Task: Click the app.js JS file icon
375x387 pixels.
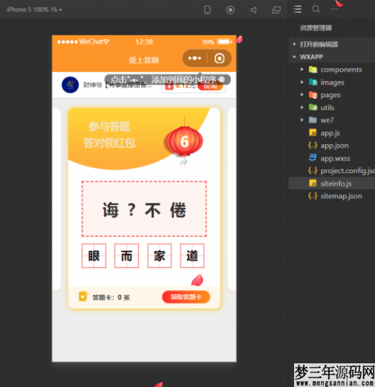Action: tap(313, 133)
